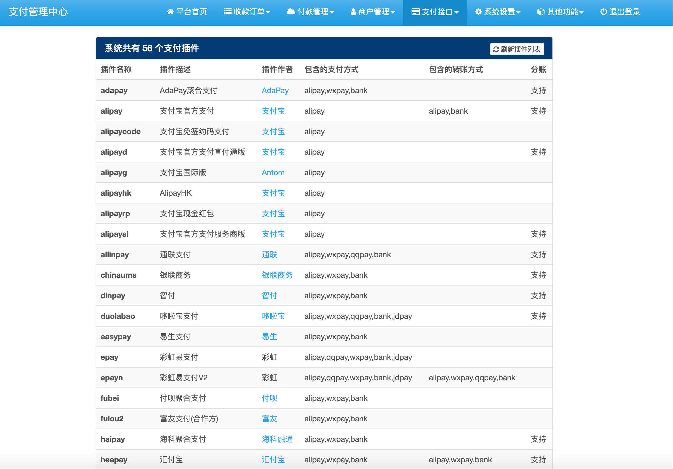This screenshot has width=673, height=469.
Task: Click the 支付管理中心 brand title
Action: pyautogui.click(x=39, y=12)
